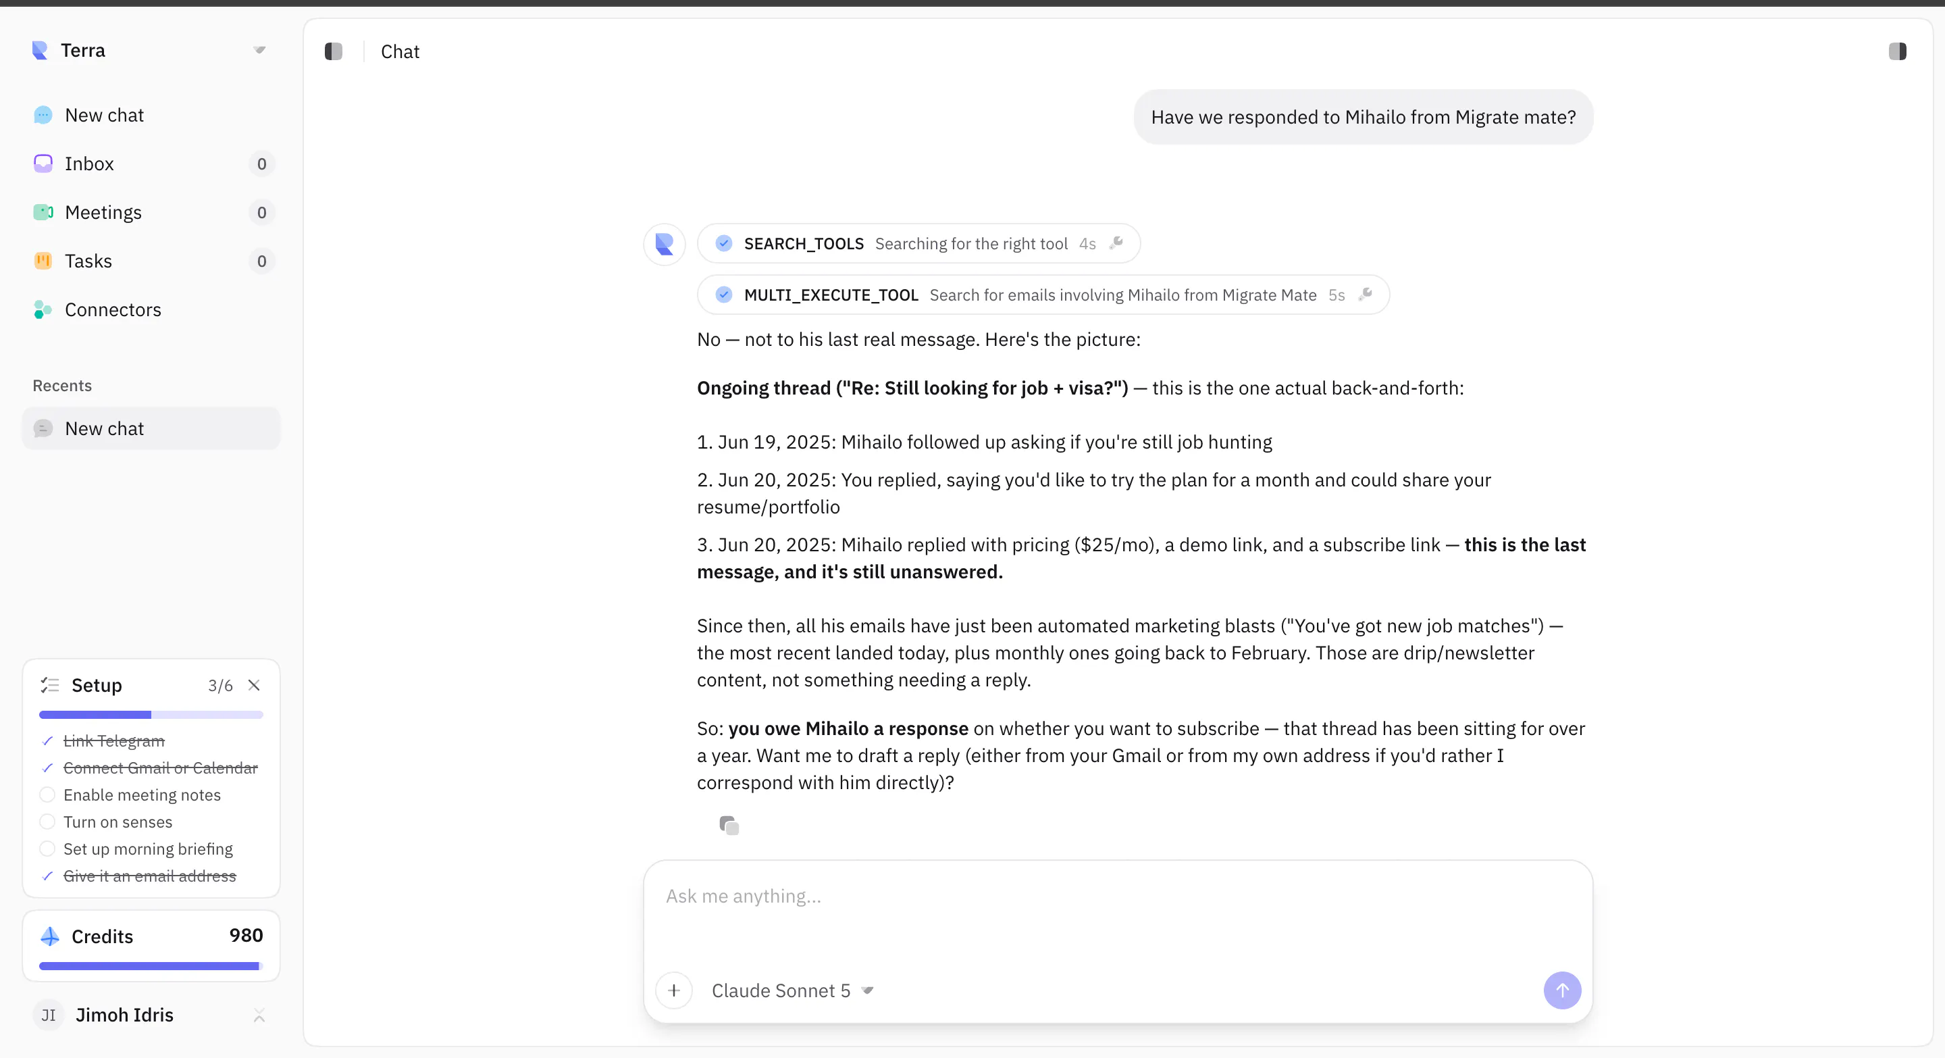Click the Inbox count badge

[x=261, y=164]
